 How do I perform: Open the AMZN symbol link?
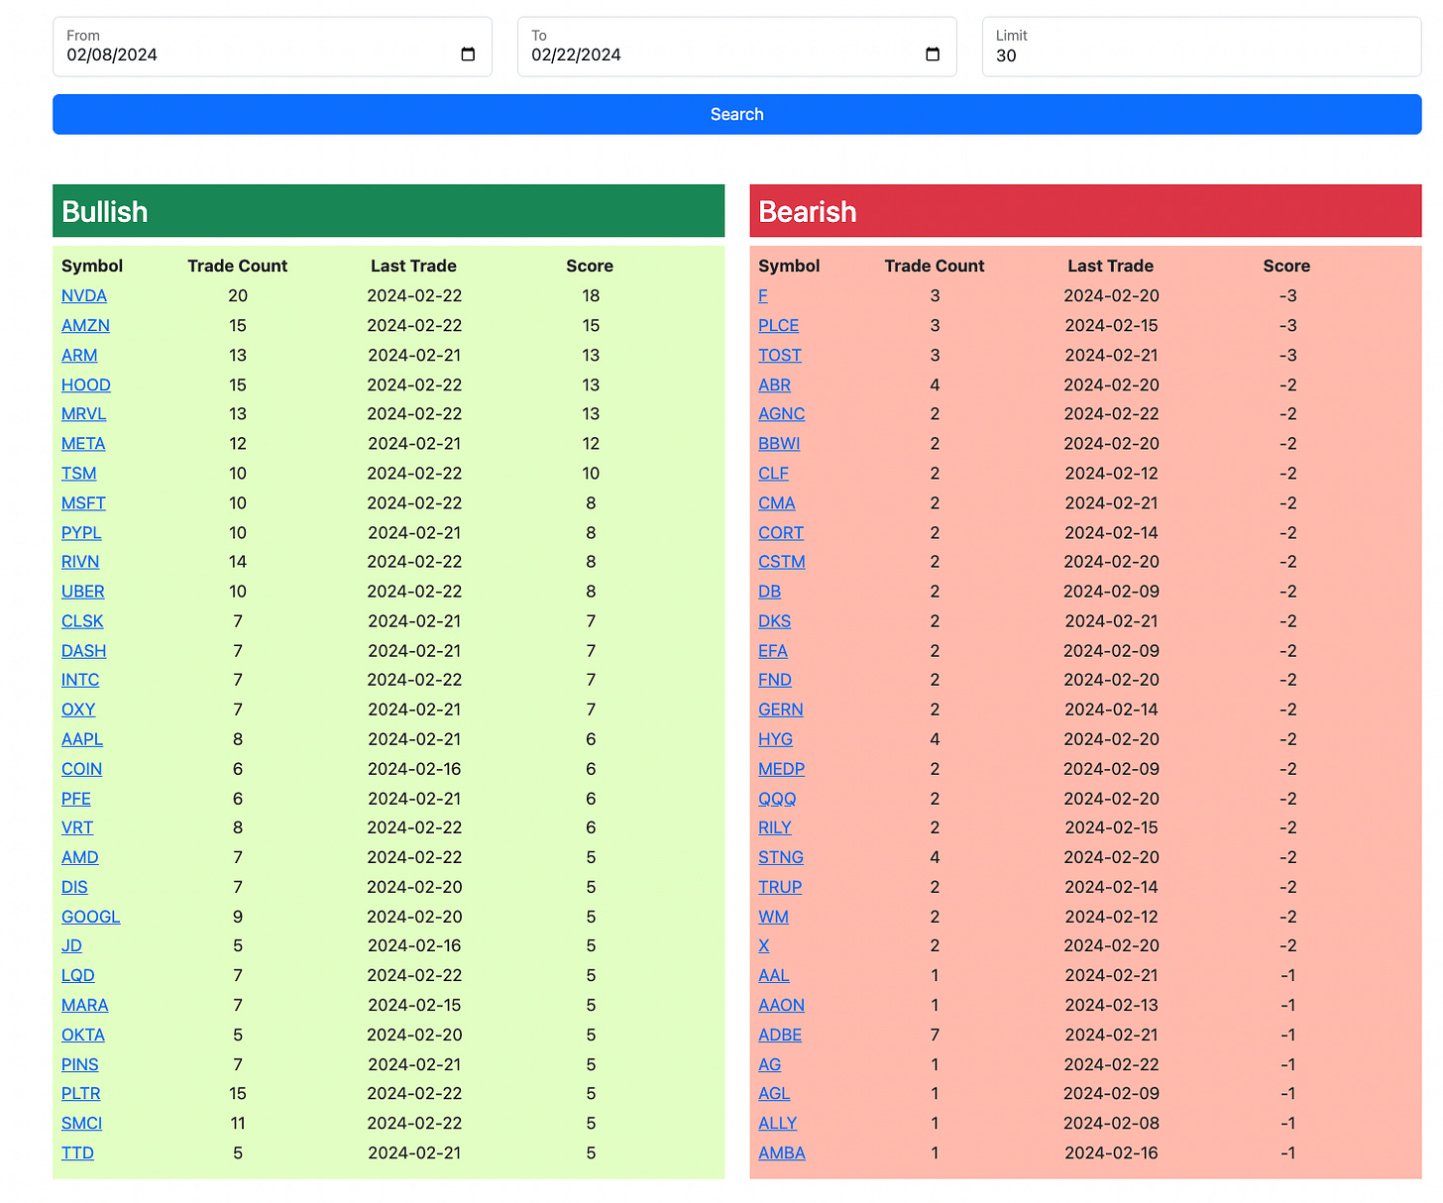[85, 326]
